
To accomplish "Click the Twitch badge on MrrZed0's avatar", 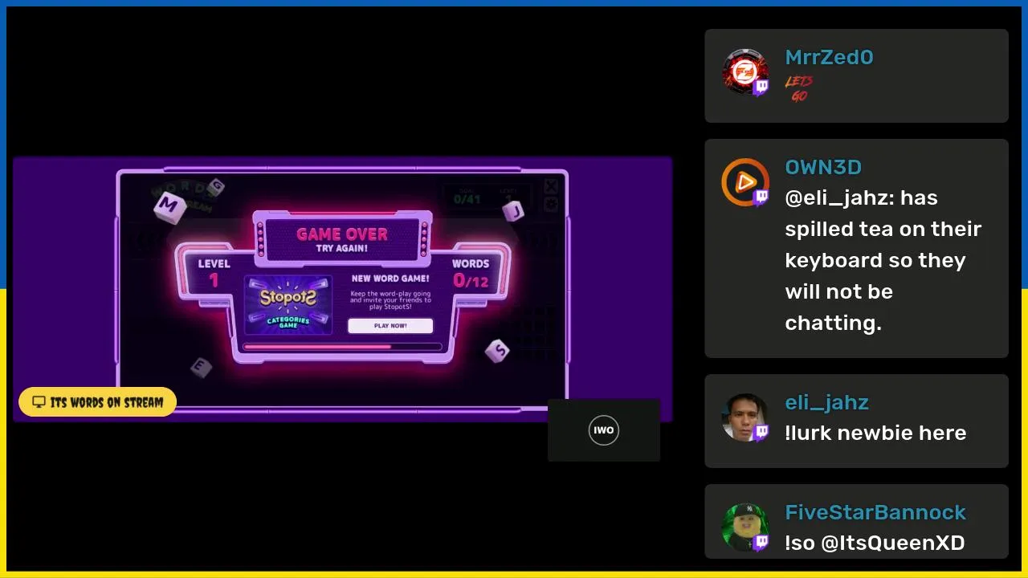I will click(761, 87).
